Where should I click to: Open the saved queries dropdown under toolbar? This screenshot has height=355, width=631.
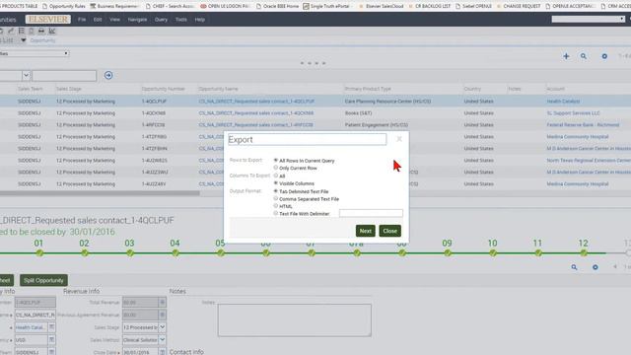35,53
